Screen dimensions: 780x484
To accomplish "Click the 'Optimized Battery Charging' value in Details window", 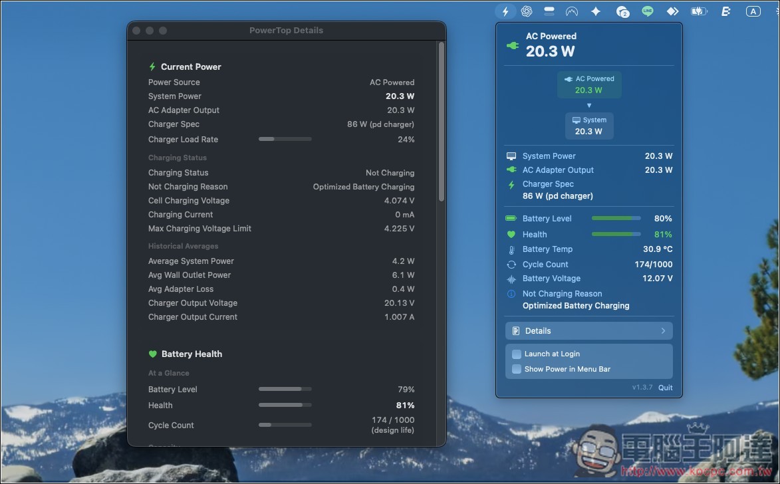I will (x=364, y=187).
